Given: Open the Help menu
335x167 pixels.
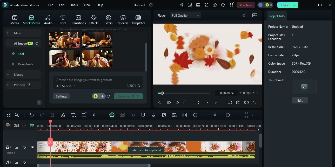Looking at the screenshot, I should [x=100, y=5].
